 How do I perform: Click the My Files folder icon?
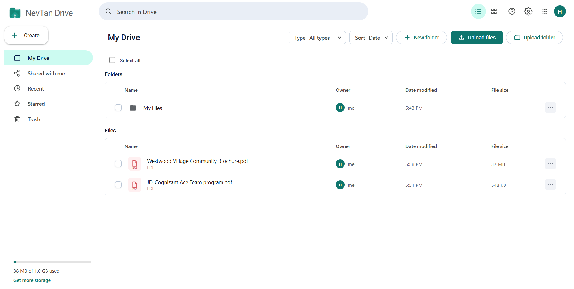[133, 108]
